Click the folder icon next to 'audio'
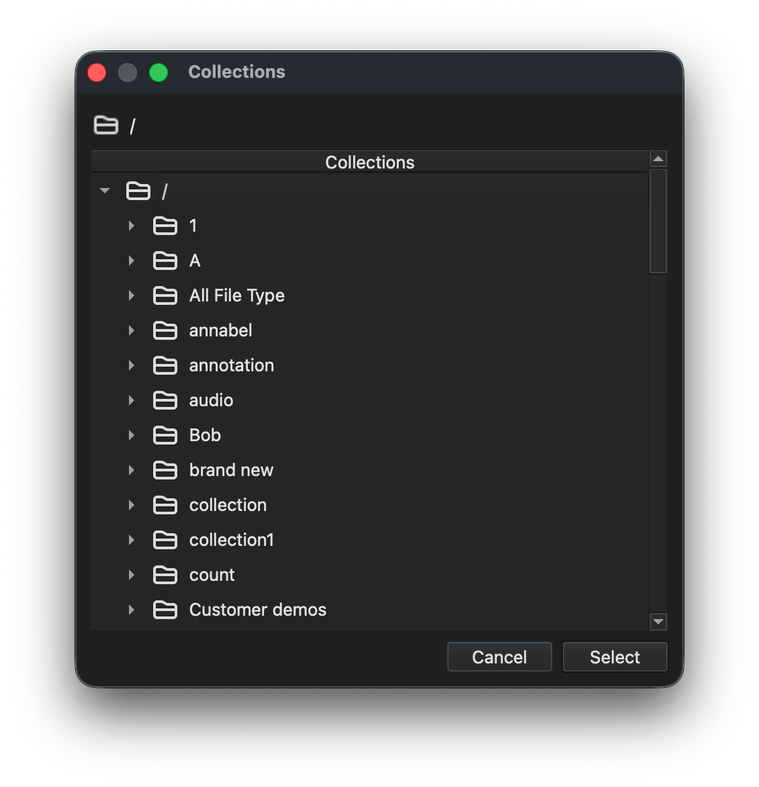Screen dimensions: 759x787 tap(165, 400)
